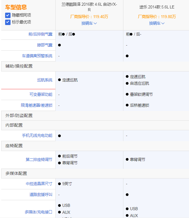Open 换辆车 dropdown under 途乐

point(157,23)
